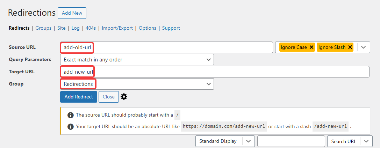
Task: Remove the Ignore Case flag
Action: [x=311, y=47]
